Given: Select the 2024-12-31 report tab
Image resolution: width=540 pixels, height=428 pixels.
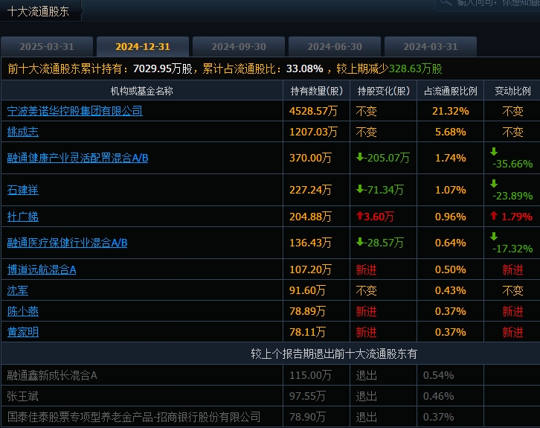Looking at the screenshot, I should [143, 46].
